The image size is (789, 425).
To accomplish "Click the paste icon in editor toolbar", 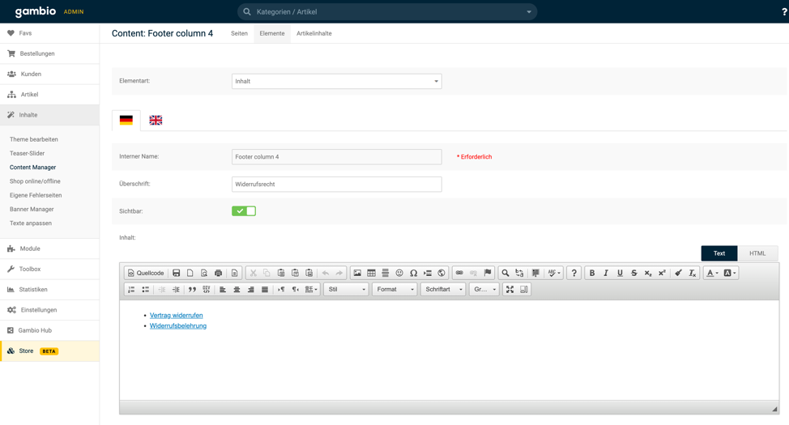I will [x=281, y=273].
